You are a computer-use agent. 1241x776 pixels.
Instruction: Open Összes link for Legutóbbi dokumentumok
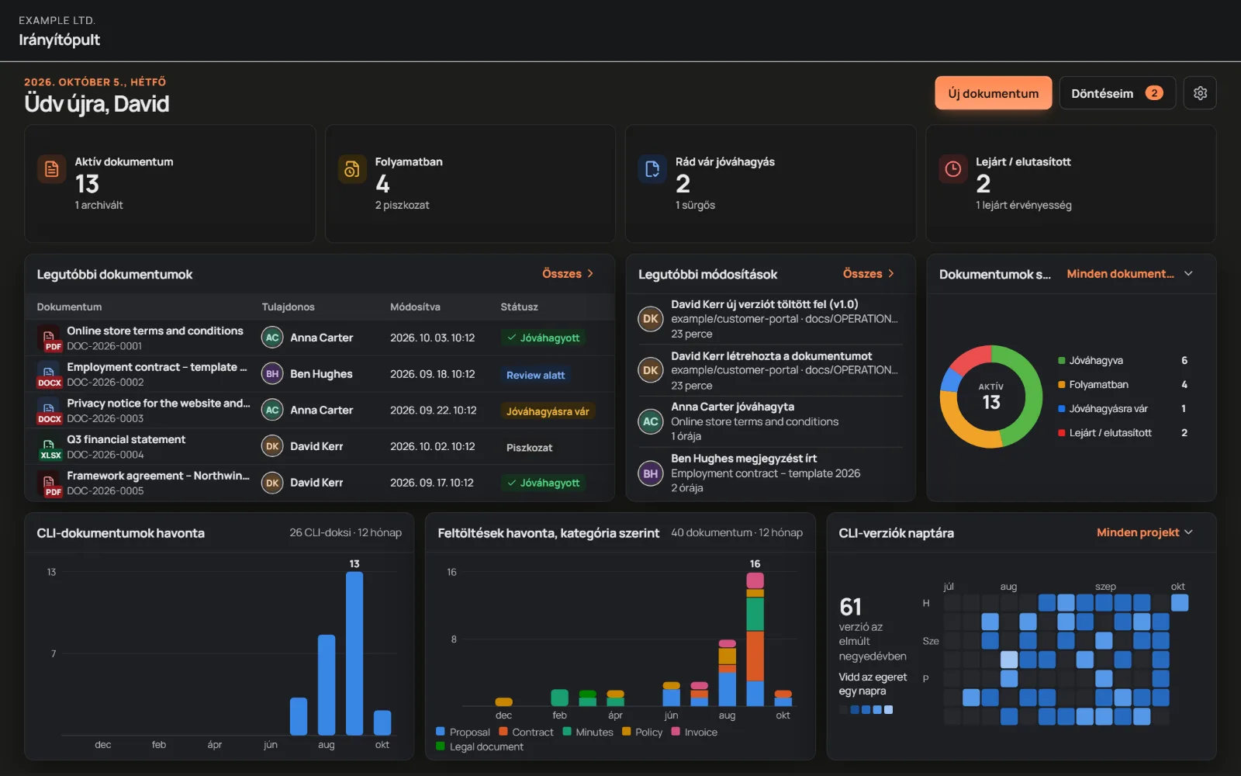tap(568, 274)
